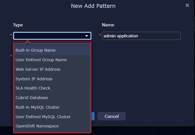Choose Cubrid Database type

point(32,98)
